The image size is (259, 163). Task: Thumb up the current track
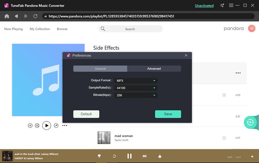(160, 156)
